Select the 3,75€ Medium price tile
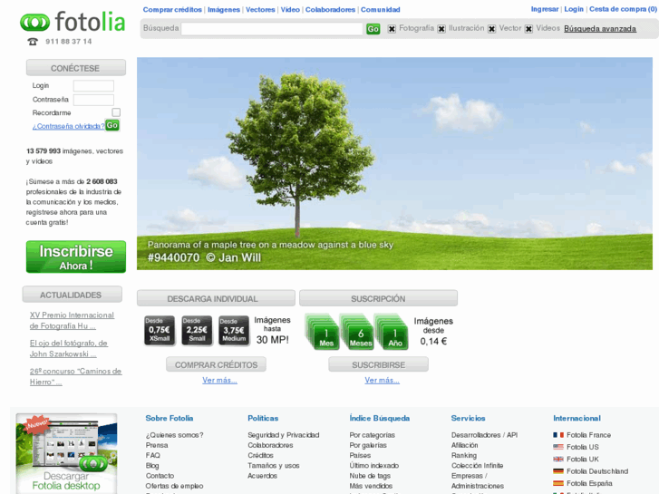 234,331
